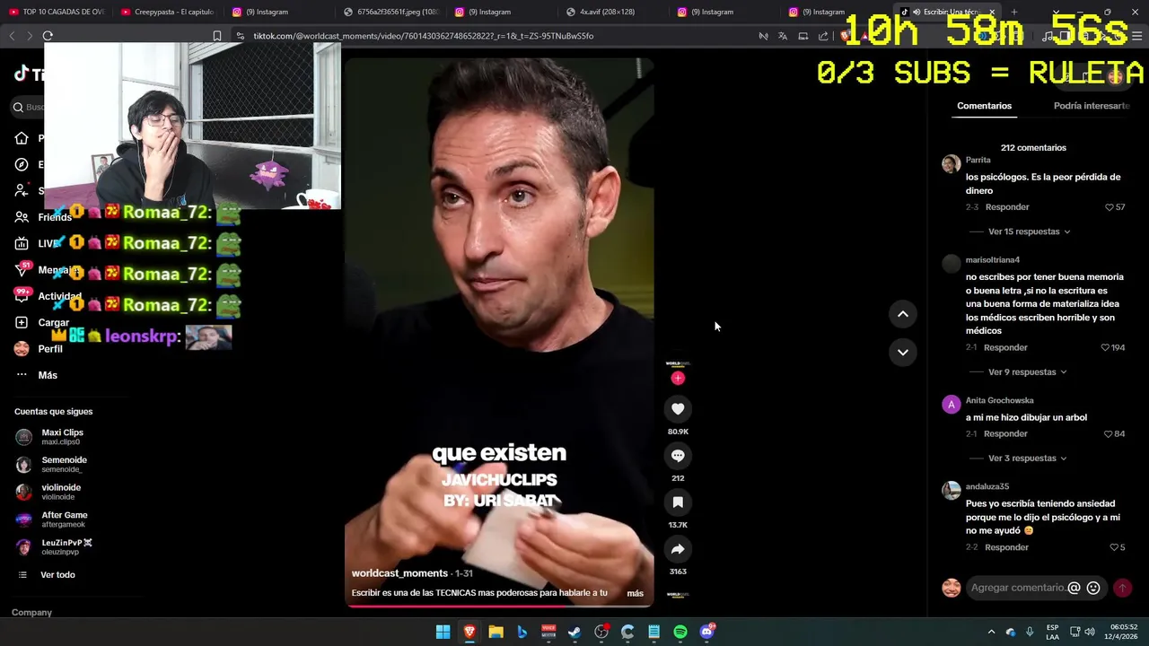Post comment with the red arrow button
The image size is (1149, 646).
(1122, 588)
